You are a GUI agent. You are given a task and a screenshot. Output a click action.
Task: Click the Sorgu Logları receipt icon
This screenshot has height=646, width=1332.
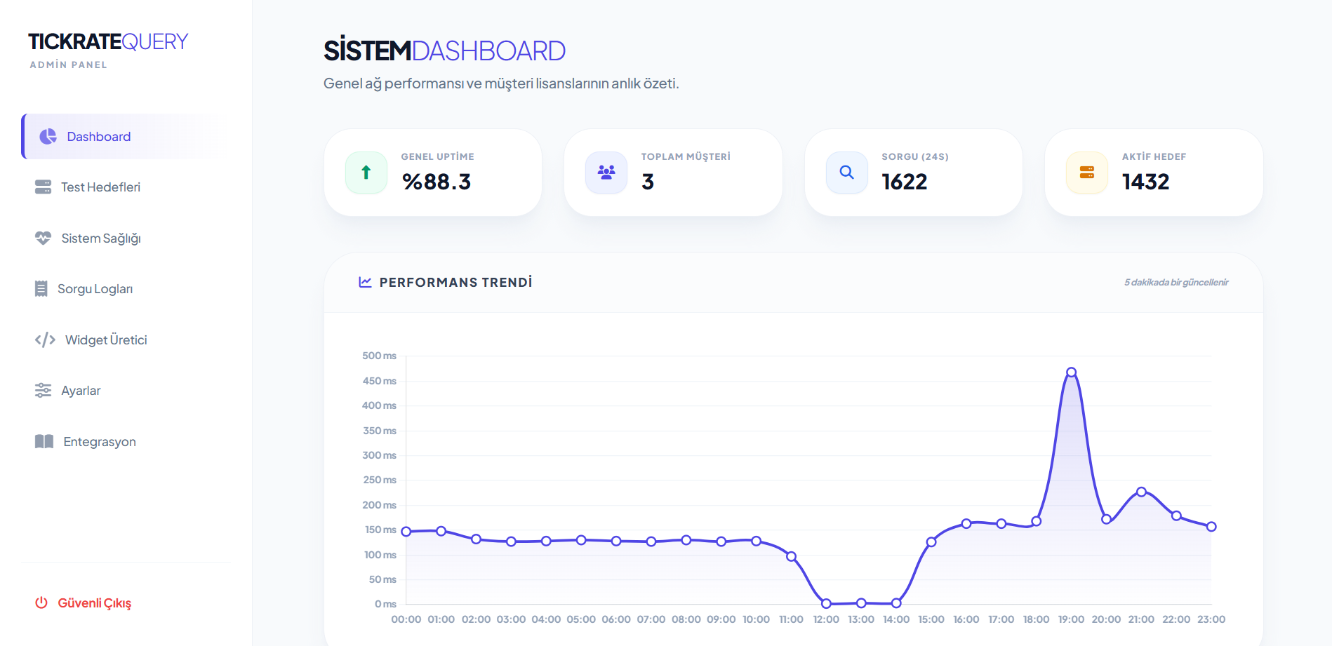(41, 289)
